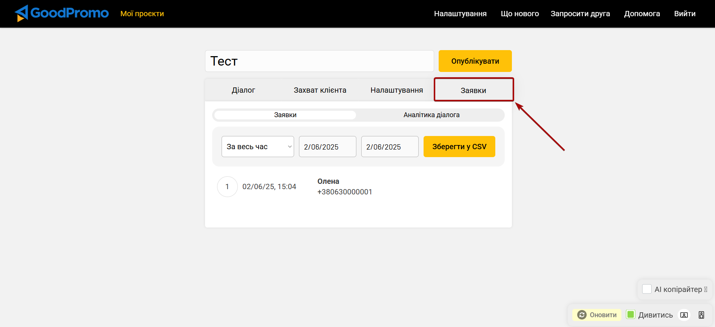
Task: Click the request number 1 circle
Action: pyautogui.click(x=227, y=186)
